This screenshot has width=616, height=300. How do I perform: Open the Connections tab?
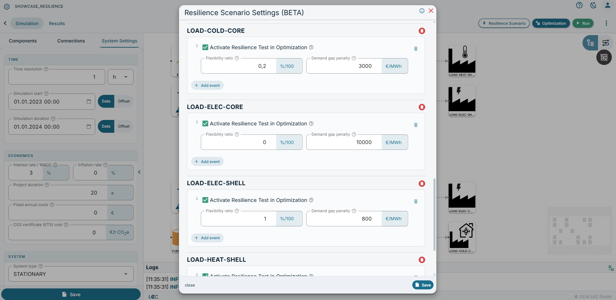(71, 41)
